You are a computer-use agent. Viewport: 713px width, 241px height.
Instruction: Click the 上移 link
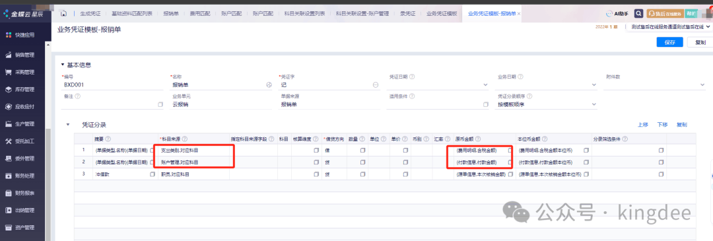pos(642,124)
